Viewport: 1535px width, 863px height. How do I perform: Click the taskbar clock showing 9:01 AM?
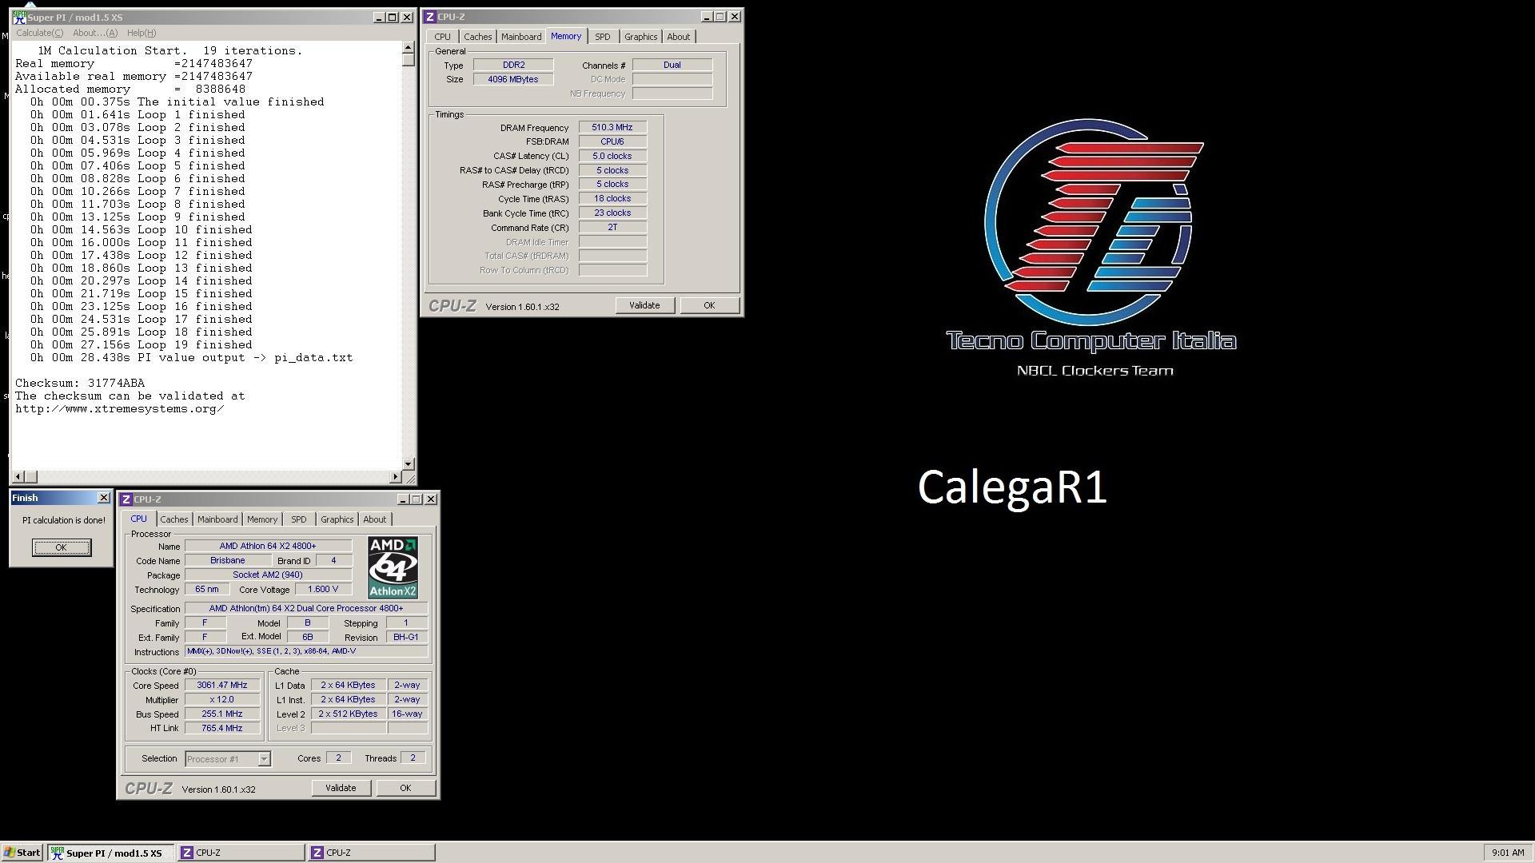(x=1507, y=853)
